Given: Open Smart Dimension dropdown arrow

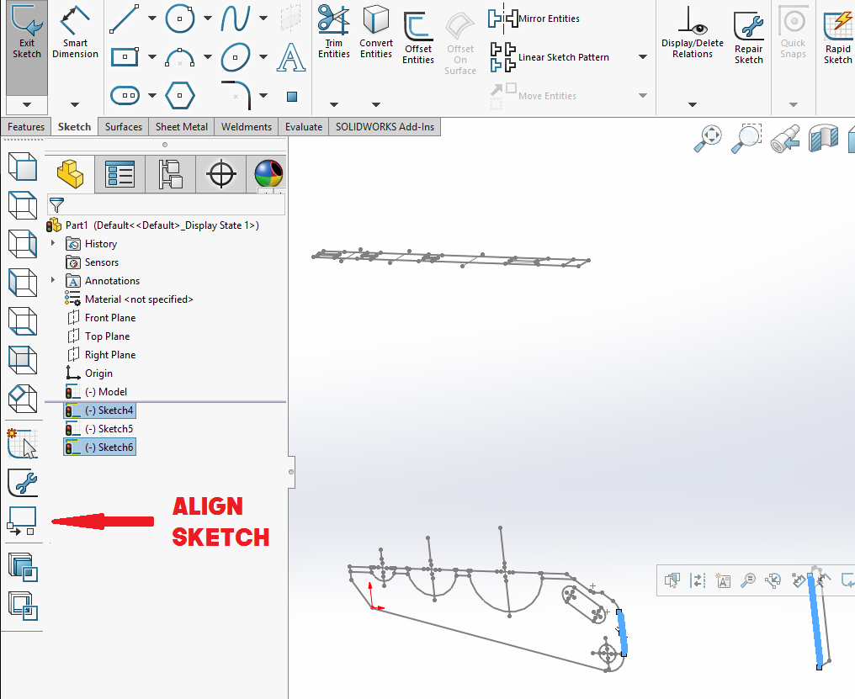Looking at the screenshot, I should point(75,104).
